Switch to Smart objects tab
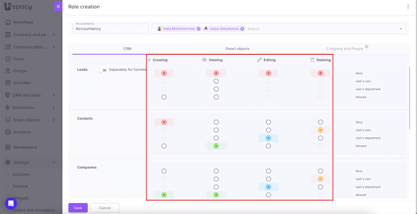This screenshot has width=417, height=214. pos(237,49)
